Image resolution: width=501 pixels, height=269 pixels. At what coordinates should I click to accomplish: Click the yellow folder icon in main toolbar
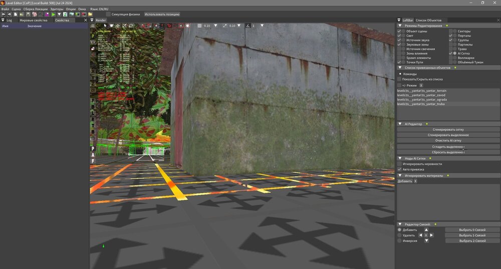90,15
